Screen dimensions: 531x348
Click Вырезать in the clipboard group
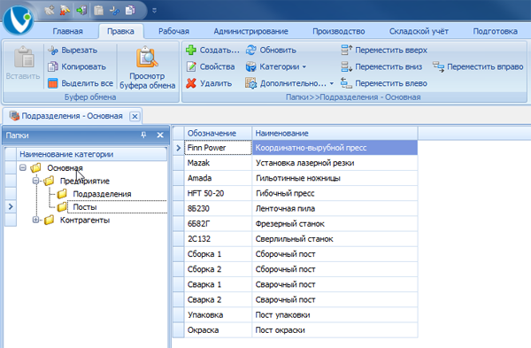(x=73, y=50)
